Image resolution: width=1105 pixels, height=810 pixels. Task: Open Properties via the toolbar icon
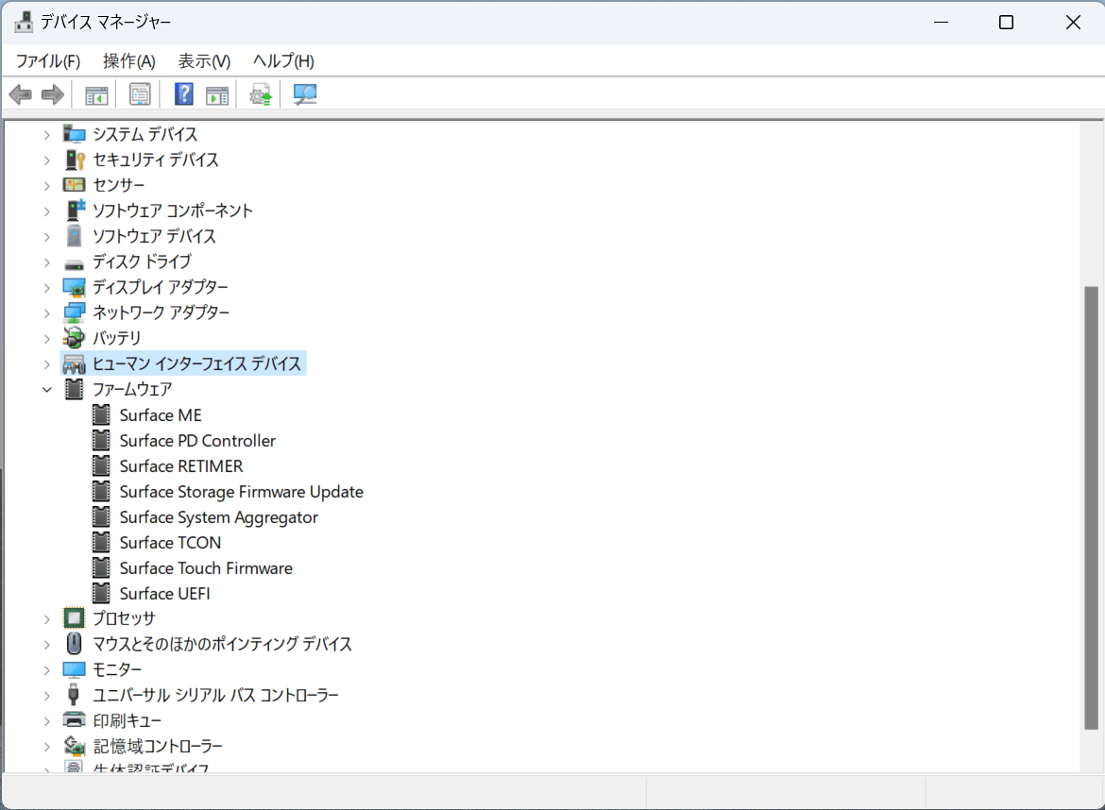[140, 94]
